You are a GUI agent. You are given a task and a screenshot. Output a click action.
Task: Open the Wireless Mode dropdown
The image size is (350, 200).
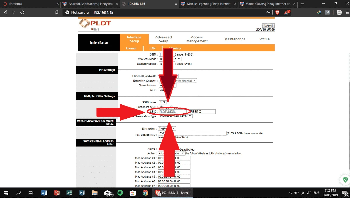pyautogui.click(x=170, y=59)
